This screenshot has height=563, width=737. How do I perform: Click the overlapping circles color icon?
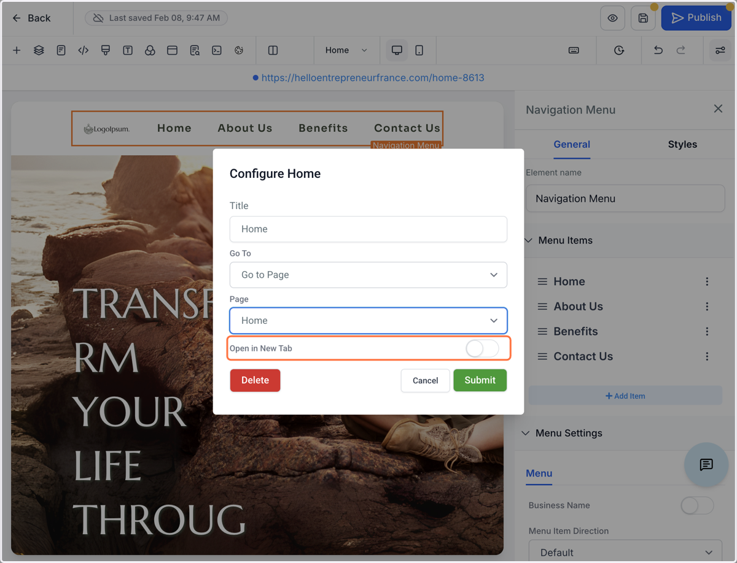pos(150,50)
